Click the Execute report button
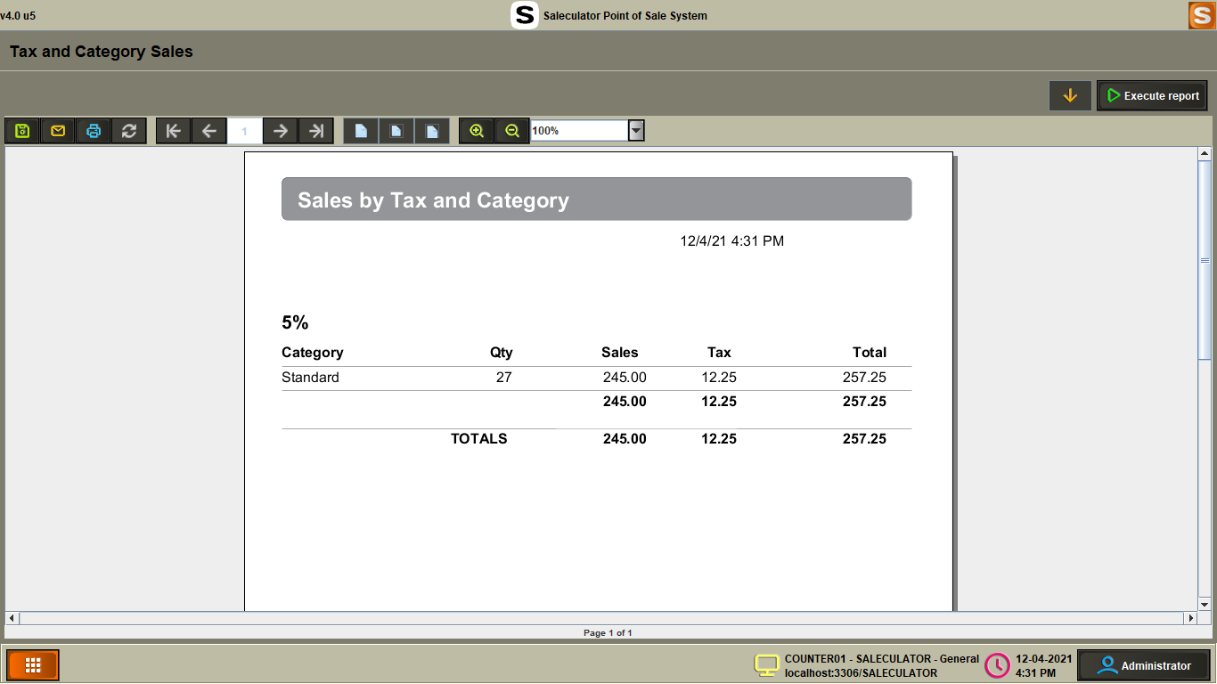Image resolution: width=1217 pixels, height=684 pixels. pos(1153,95)
